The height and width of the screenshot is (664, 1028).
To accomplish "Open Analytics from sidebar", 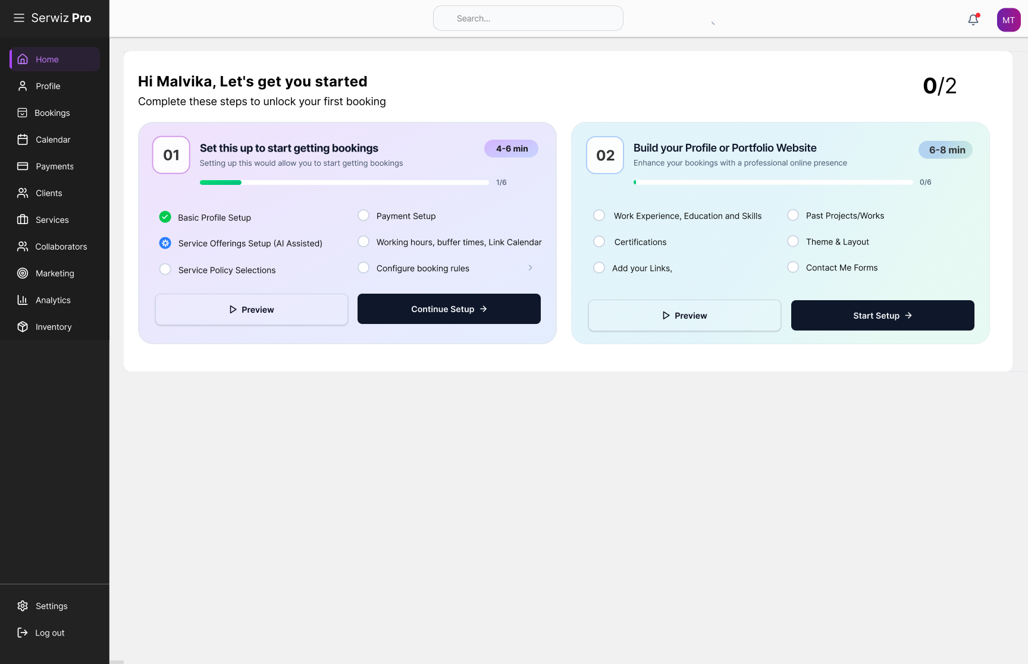I will tap(53, 300).
